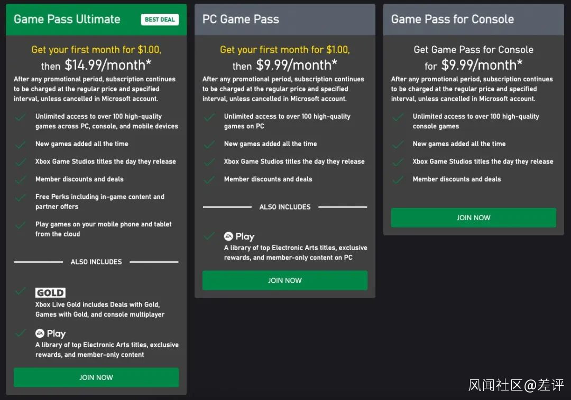571x400 pixels.
Task: Click checkmark beside 'console games' access feature
Action: coord(398,117)
